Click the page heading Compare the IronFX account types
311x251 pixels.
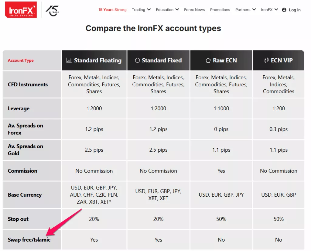153,28
